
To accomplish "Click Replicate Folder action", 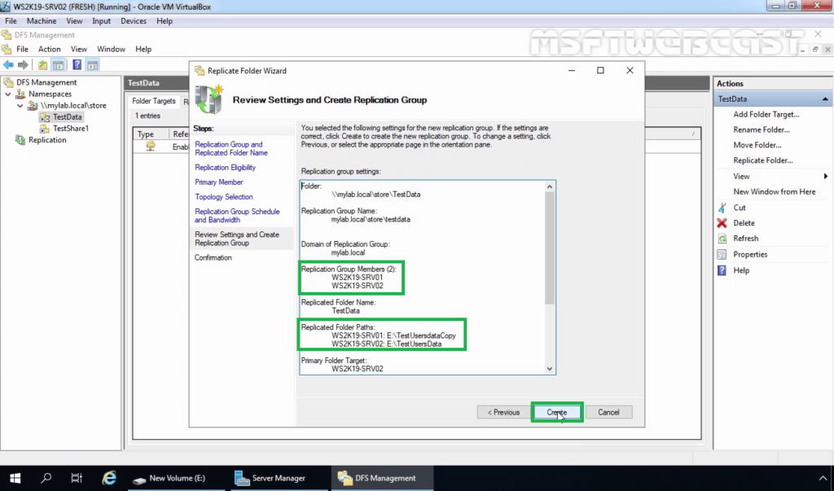I will [762, 160].
